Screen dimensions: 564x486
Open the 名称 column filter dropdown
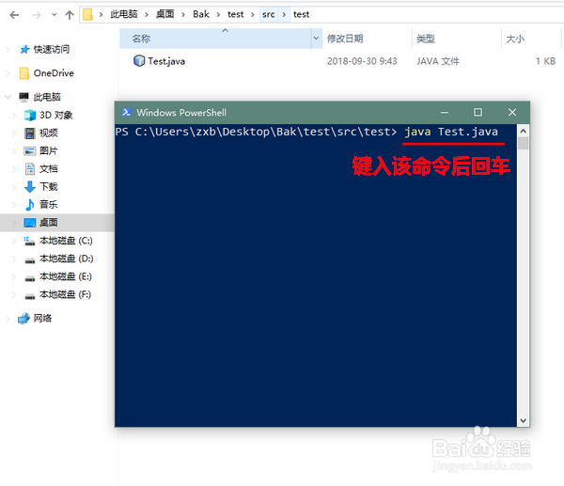(316, 39)
